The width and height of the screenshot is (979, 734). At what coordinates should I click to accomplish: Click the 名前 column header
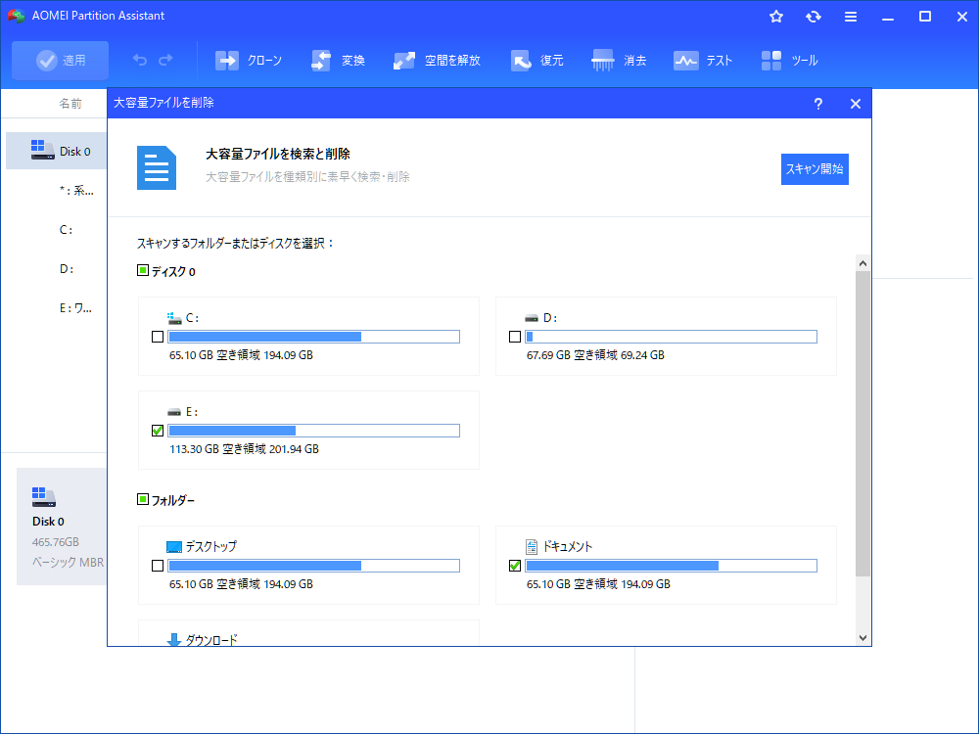(70, 104)
